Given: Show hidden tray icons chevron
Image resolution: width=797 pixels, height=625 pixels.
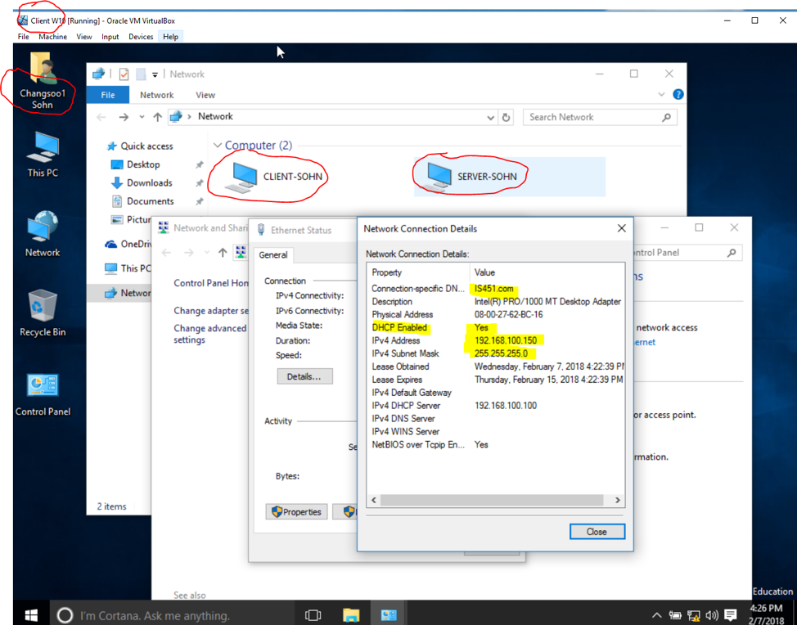Looking at the screenshot, I should coord(656,615).
